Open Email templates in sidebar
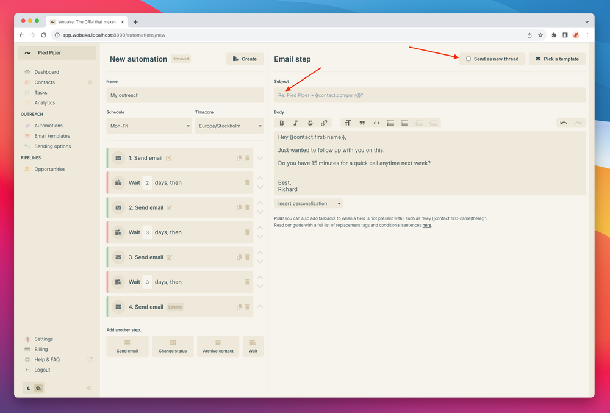This screenshot has height=413, width=610. pos(52,136)
